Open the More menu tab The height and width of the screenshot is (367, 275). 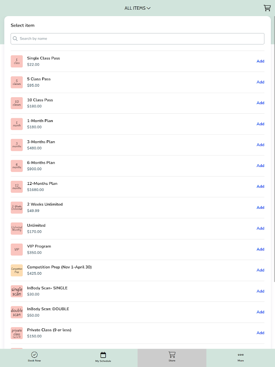tap(241, 357)
